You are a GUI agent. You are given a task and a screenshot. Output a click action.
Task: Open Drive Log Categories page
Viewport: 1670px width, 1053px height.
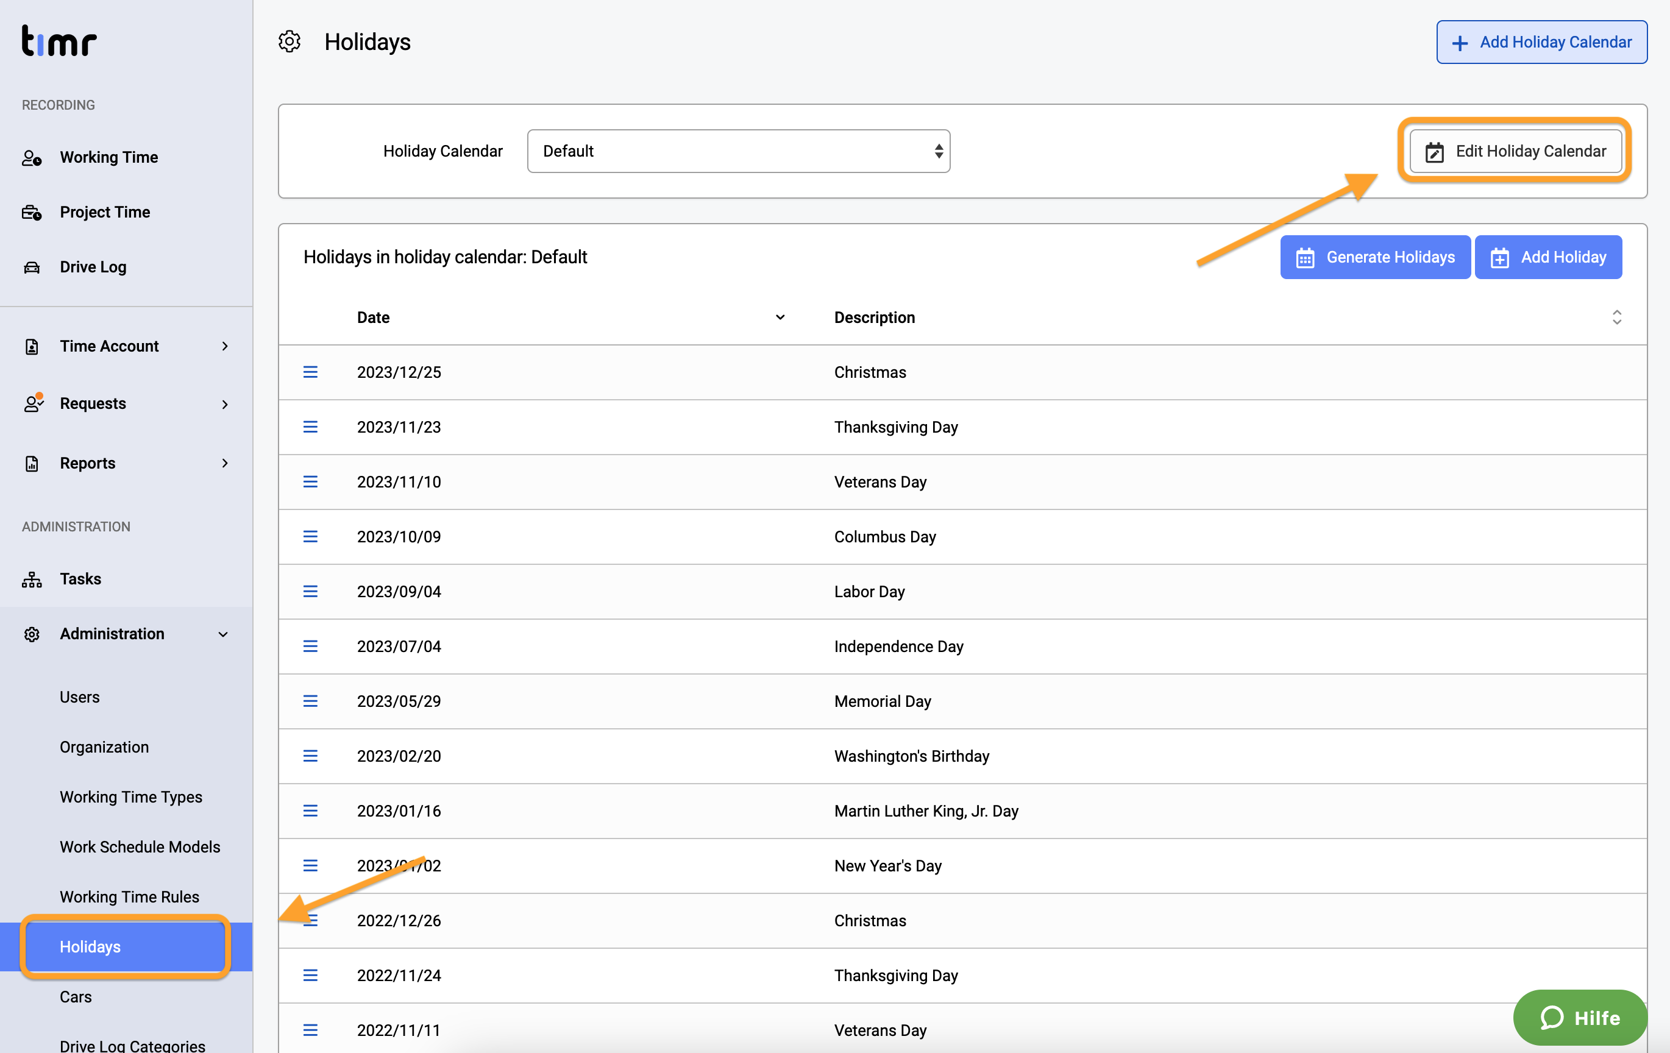tap(132, 1045)
